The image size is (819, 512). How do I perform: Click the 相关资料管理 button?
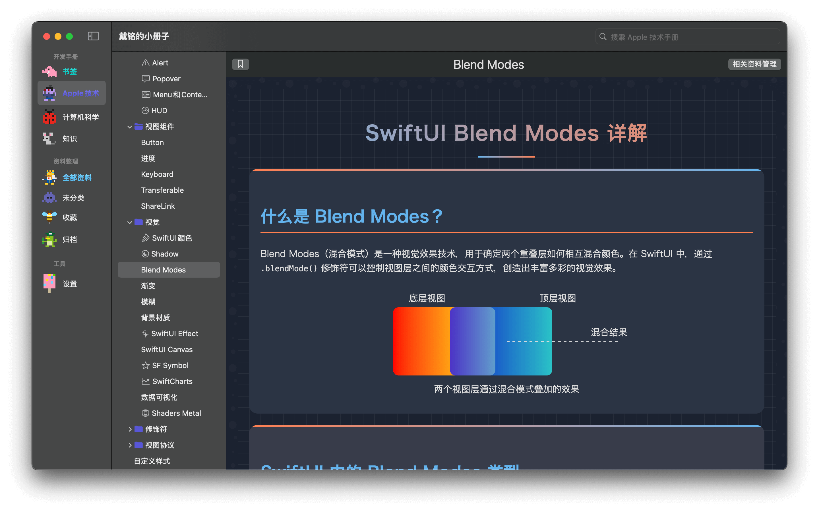point(754,64)
